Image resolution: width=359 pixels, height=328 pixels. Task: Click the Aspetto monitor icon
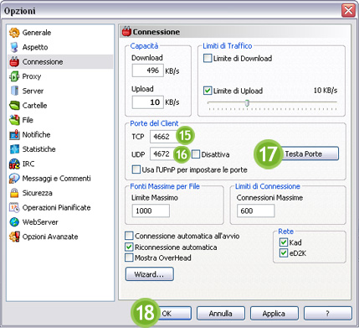point(14,47)
